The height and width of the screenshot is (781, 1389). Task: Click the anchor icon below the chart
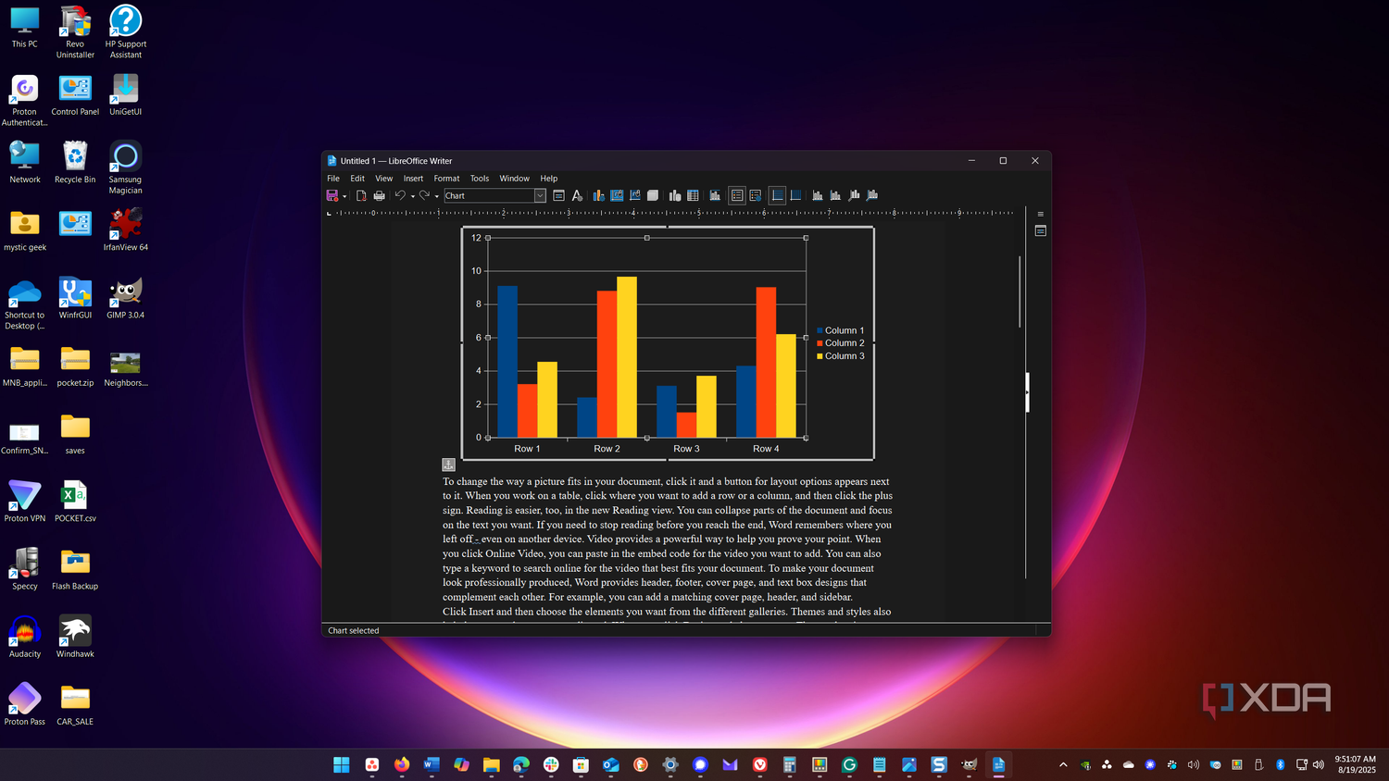(x=448, y=465)
